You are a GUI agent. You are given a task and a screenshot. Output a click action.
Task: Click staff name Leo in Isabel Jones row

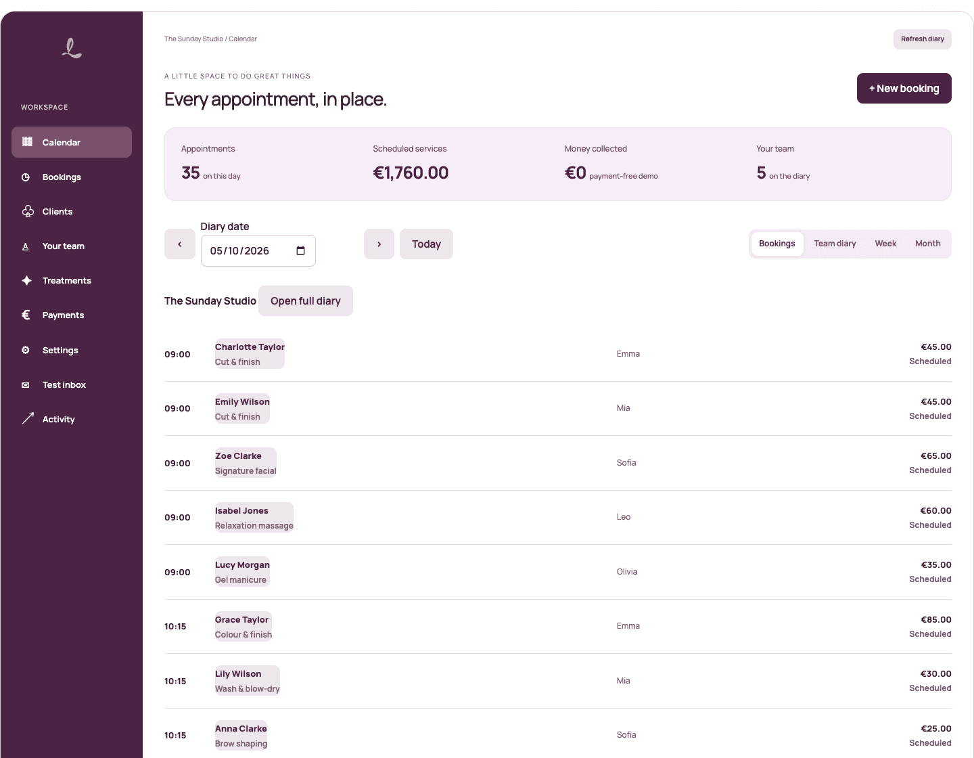(x=624, y=517)
